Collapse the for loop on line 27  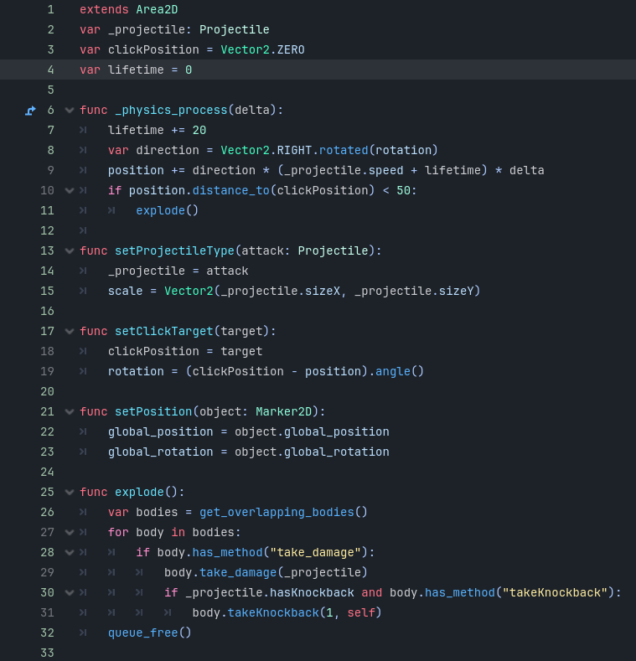tap(70, 533)
